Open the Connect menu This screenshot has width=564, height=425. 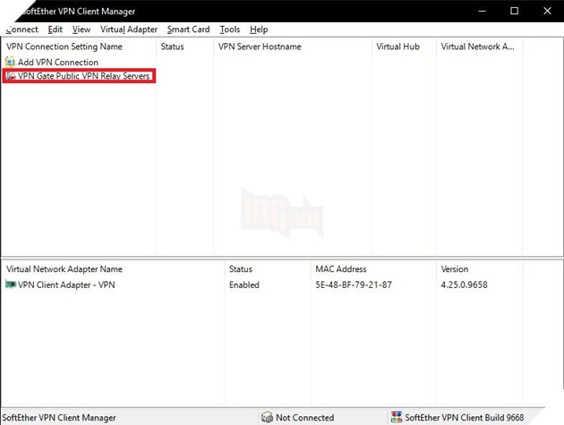tap(22, 30)
